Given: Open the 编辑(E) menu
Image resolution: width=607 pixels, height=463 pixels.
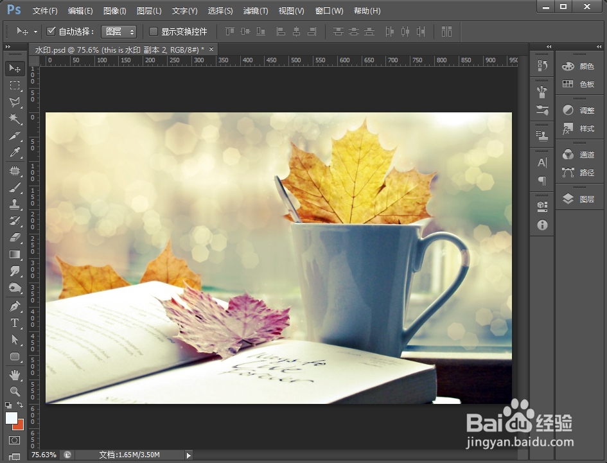Looking at the screenshot, I should point(80,11).
